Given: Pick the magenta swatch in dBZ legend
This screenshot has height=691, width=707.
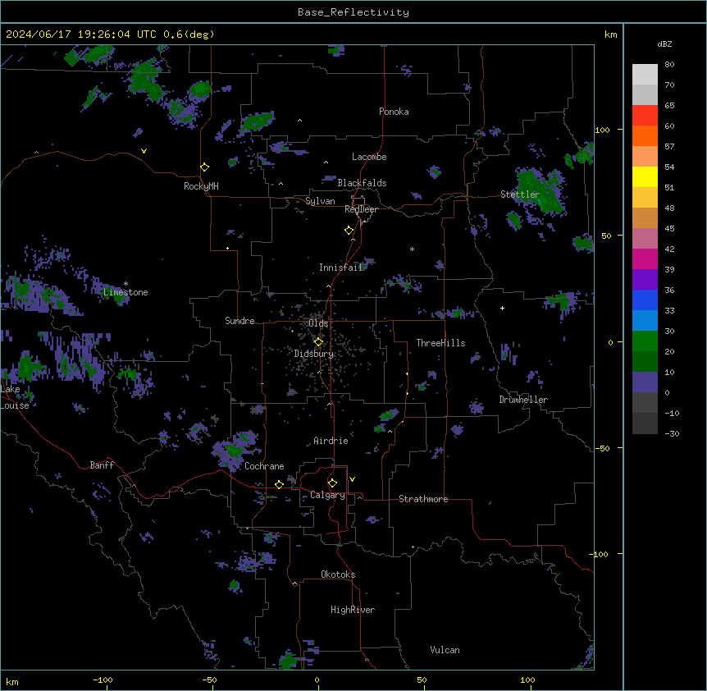Looking at the screenshot, I should coord(645,259).
